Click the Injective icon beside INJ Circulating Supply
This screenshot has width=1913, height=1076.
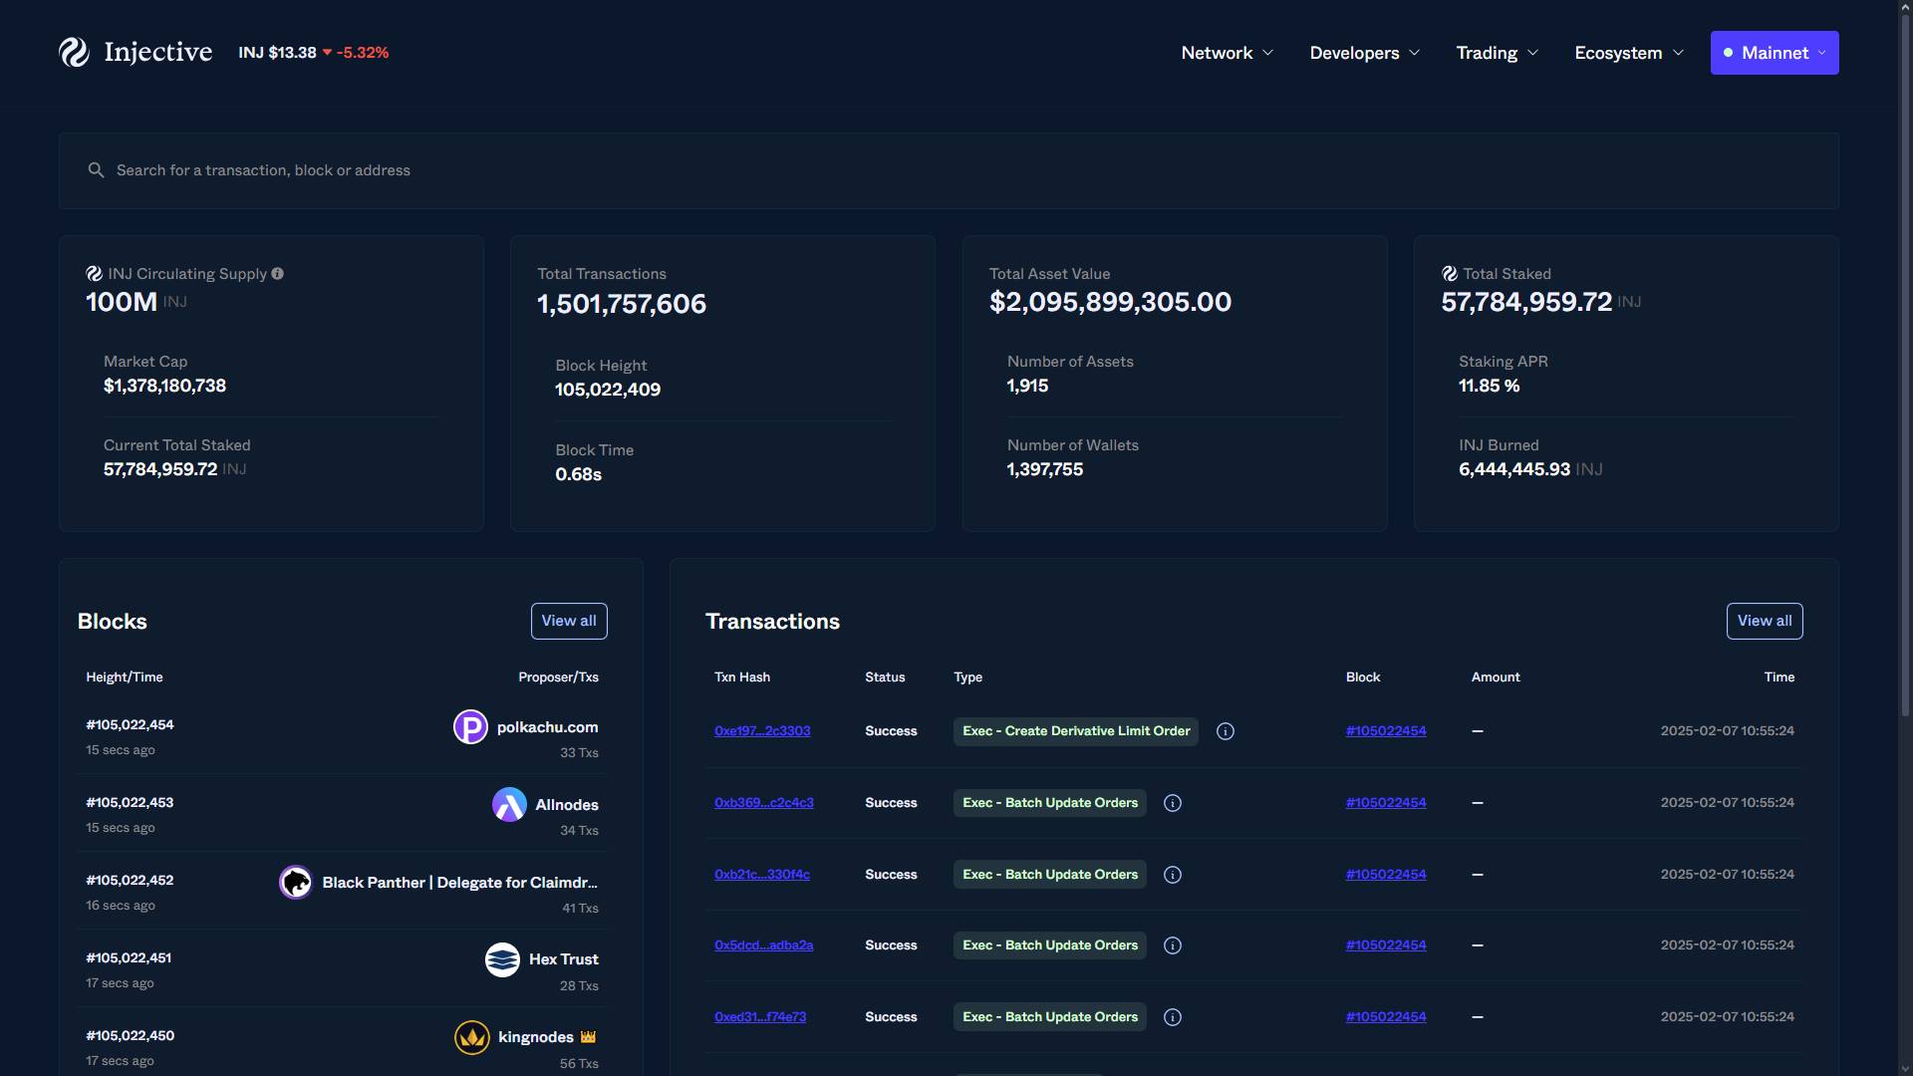94,274
